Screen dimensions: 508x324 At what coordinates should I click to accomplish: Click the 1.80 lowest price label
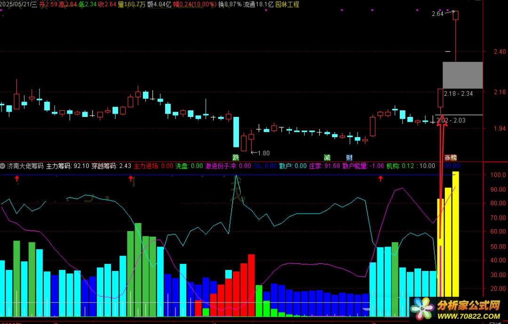click(x=264, y=153)
